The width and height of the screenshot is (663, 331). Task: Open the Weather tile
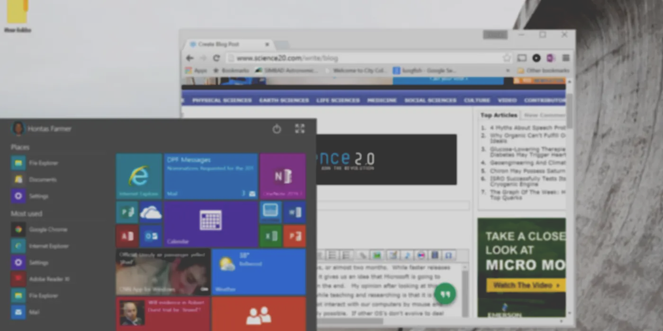pos(259,272)
